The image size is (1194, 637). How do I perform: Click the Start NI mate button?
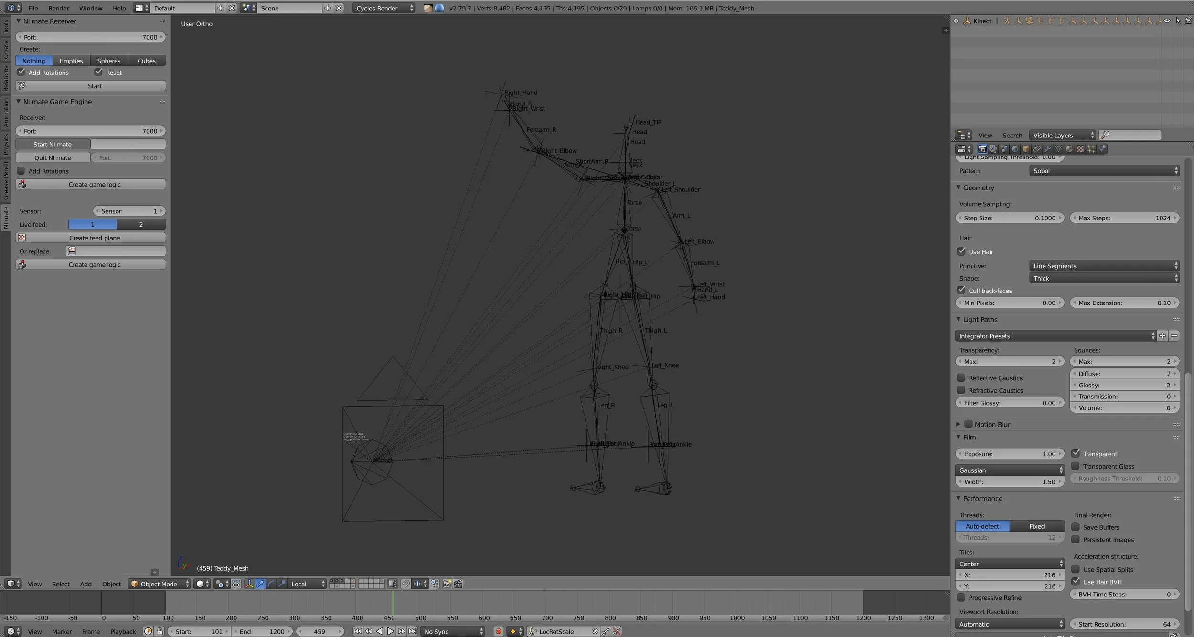[x=53, y=144]
